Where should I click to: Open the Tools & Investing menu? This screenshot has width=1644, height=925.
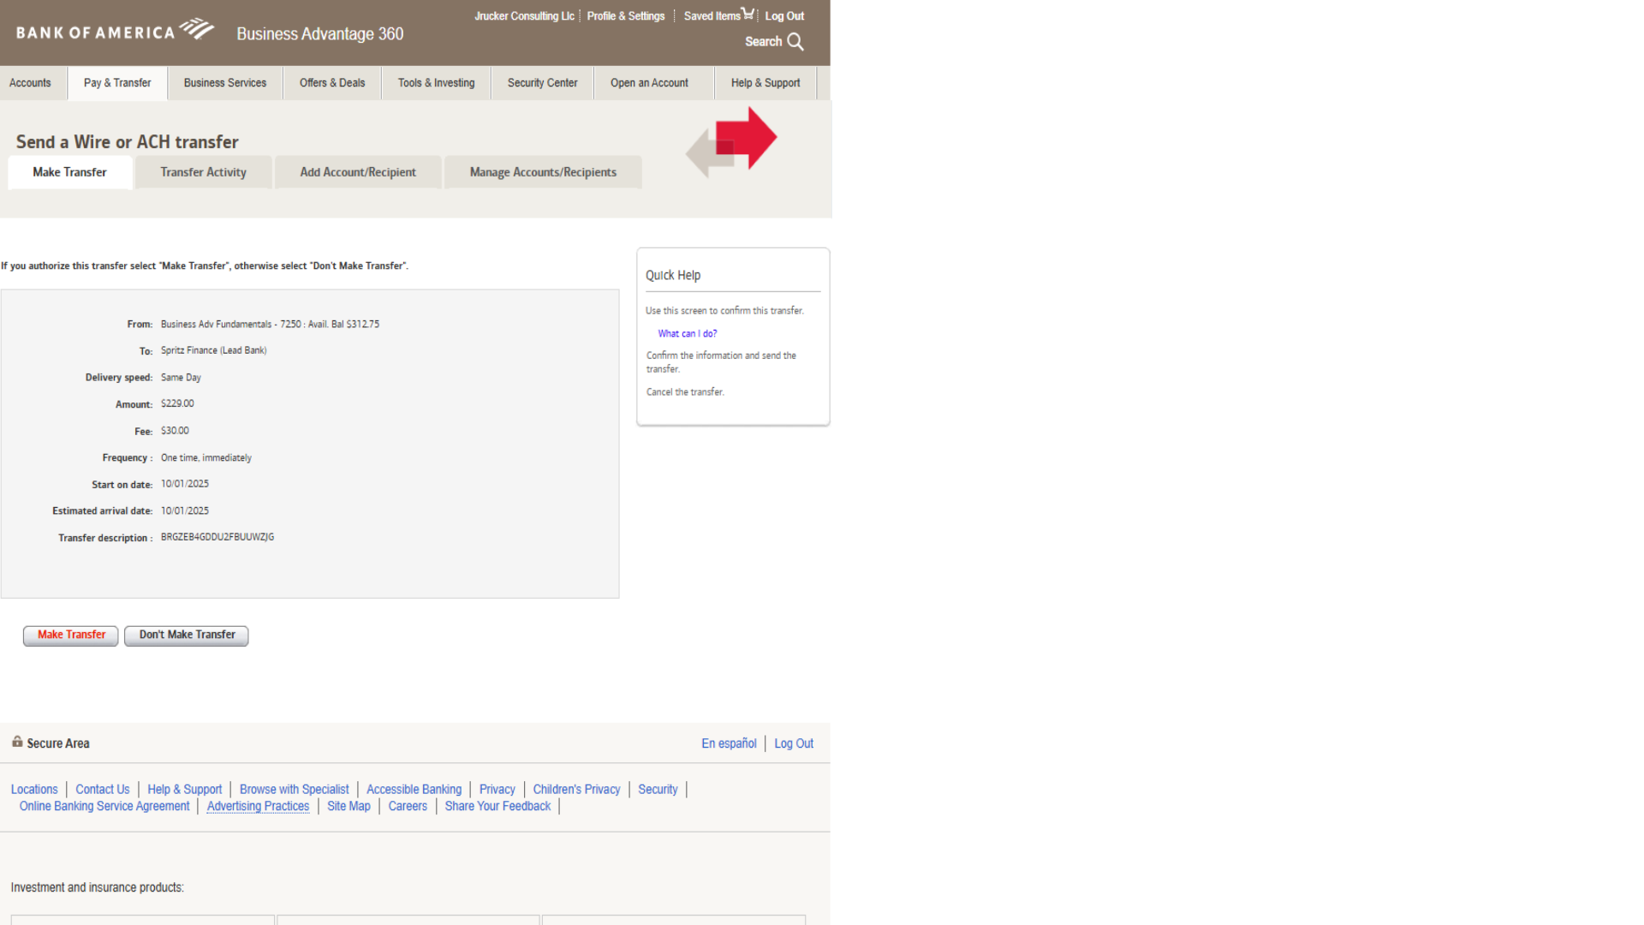click(x=436, y=83)
